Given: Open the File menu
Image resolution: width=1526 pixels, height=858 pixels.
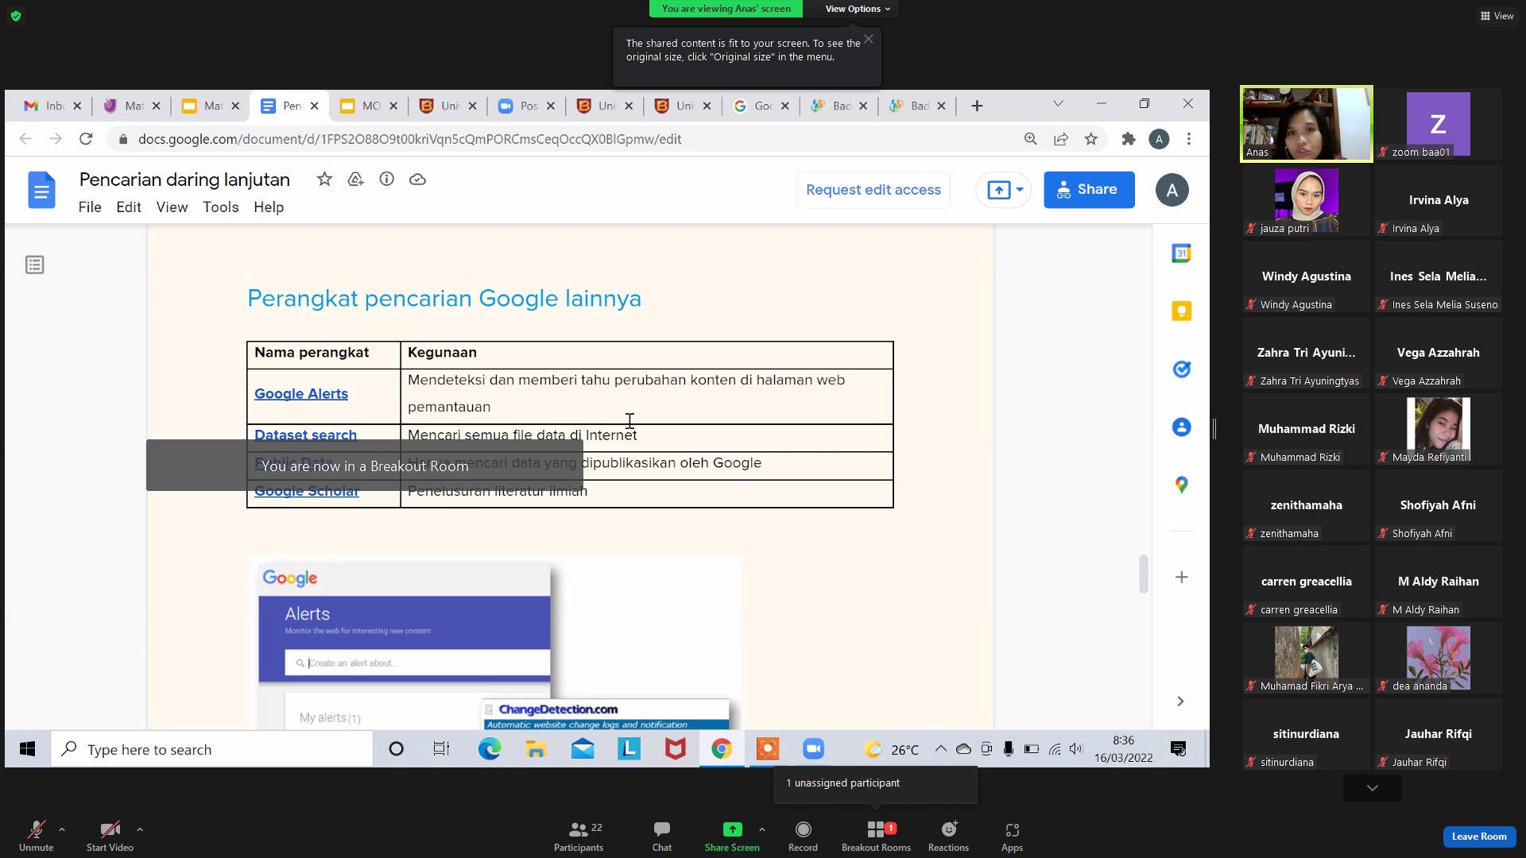Looking at the screenshot, I should tap(90, 207).
